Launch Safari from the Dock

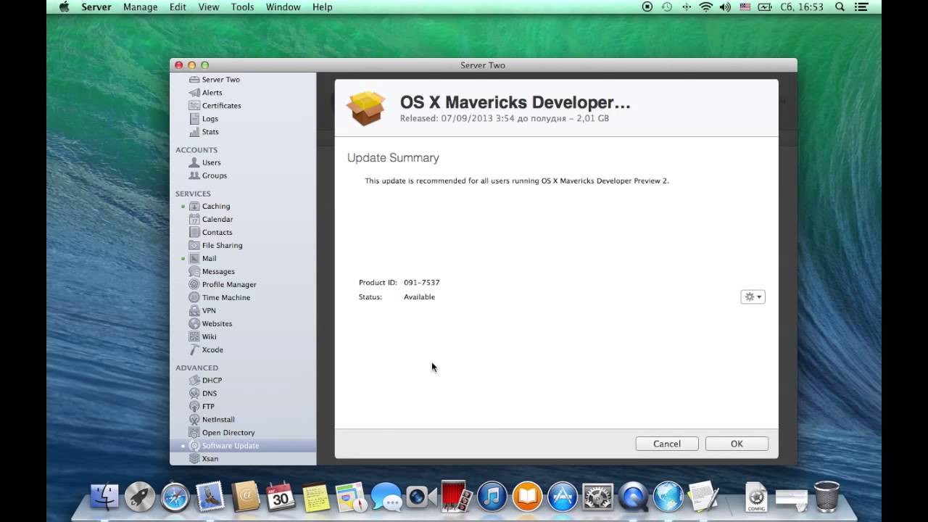(x=175, y=497)
